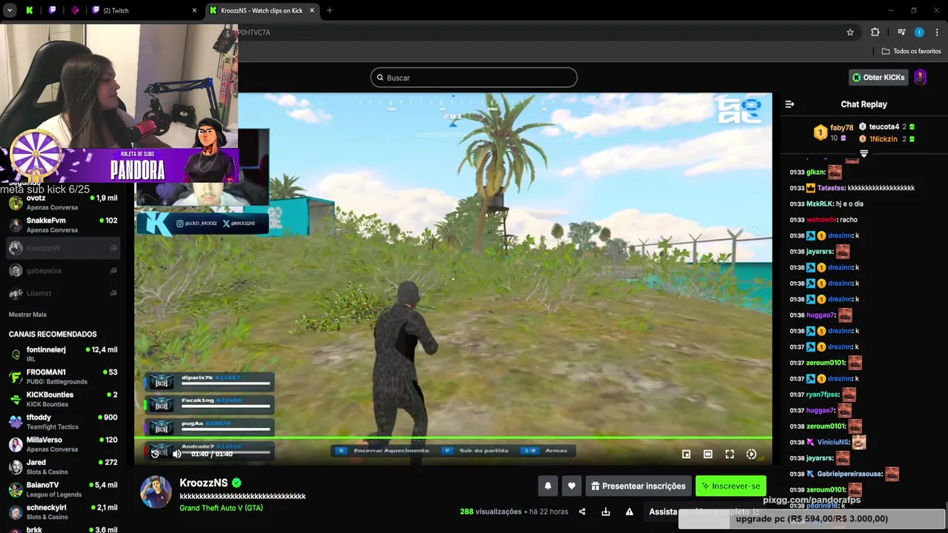Focus the Buscar search field
The height and width of the screenshot is (533, 948).
(474, 78)
